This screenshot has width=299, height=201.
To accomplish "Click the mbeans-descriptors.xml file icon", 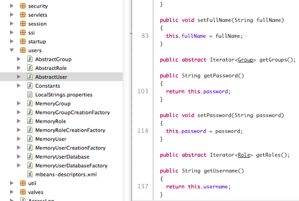I will [30, 174].
